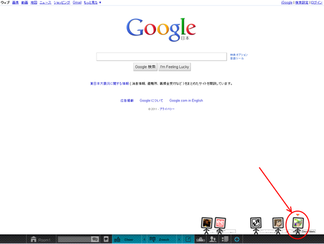324x244 pixels.
Task: Click the blue plus circle icon
Action: click(x=237, y=239)
